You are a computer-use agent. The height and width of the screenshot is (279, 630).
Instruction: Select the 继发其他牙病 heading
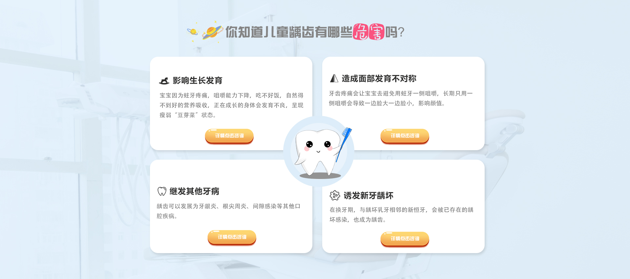coord(194,191)
